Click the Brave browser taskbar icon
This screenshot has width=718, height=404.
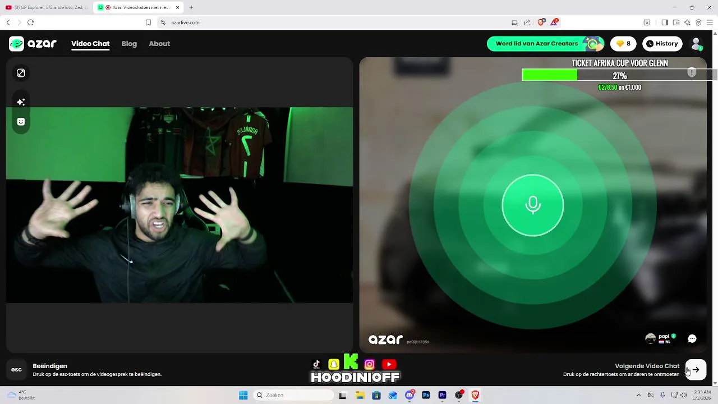[475, 395]
